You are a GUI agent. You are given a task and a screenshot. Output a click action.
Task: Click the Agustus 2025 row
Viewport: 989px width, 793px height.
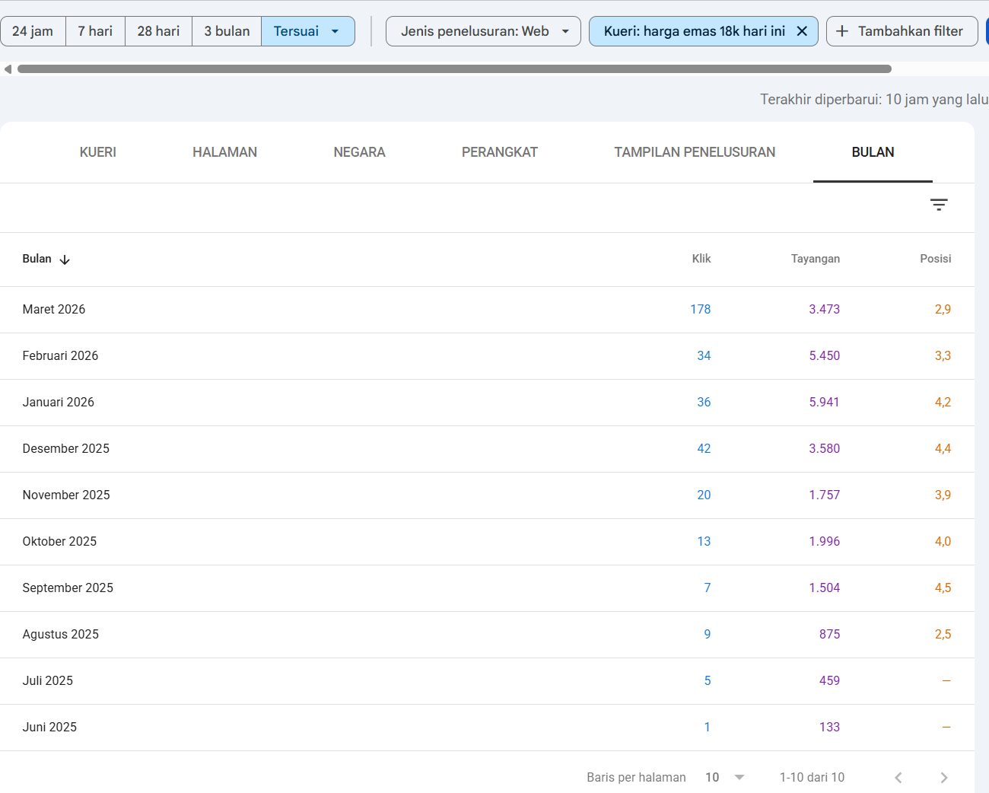[487, 635]
